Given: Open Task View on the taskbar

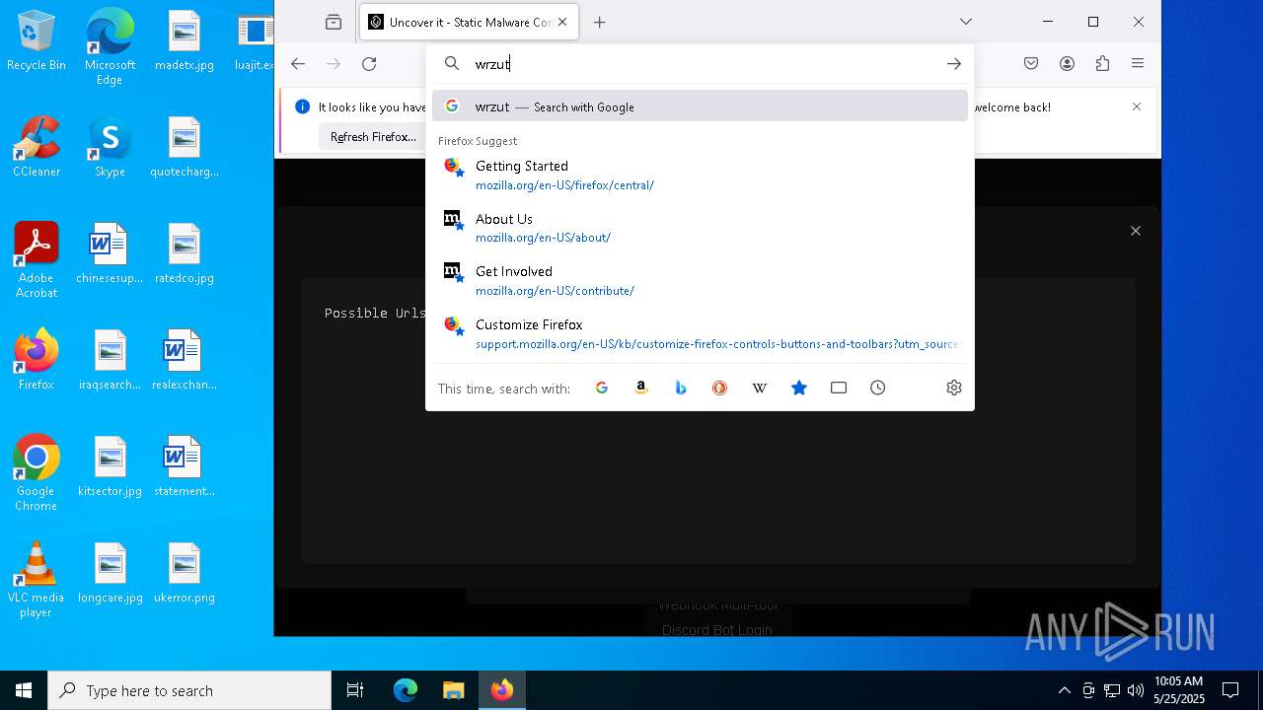Looking at the screenshot, I should click(355, 690).
